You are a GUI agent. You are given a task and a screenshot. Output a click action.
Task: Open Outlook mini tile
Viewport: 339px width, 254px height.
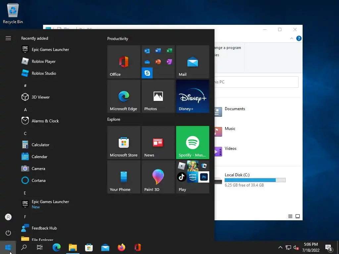[x=147, y=51]
